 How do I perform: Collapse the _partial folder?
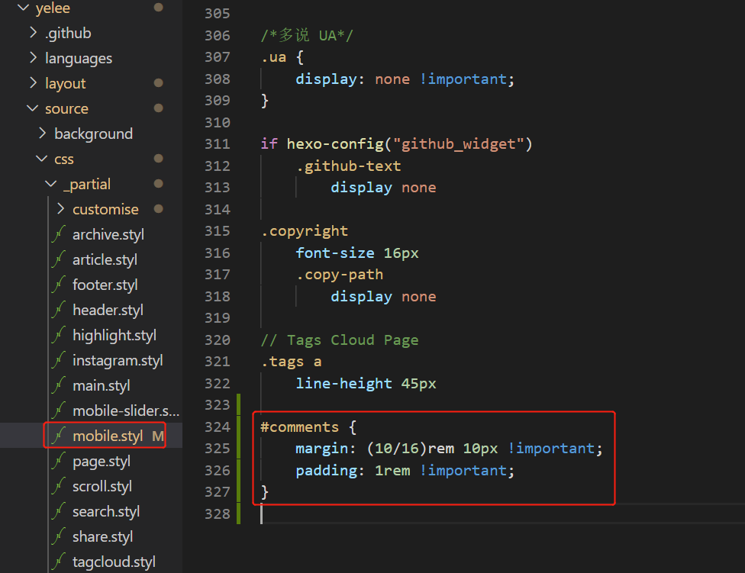[51, 185]
